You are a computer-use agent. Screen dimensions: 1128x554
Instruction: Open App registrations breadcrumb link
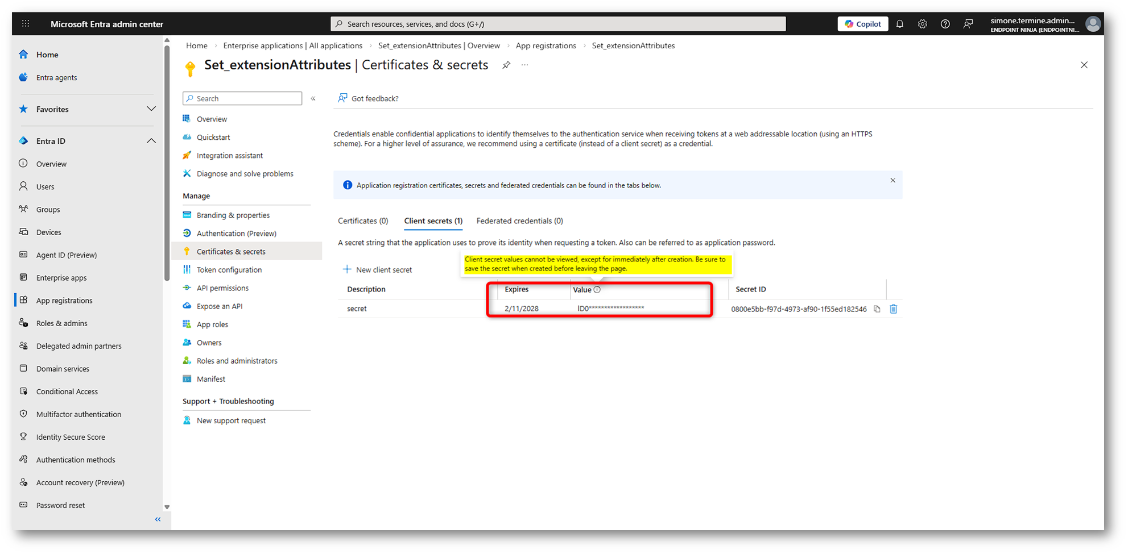click(546, 46)
